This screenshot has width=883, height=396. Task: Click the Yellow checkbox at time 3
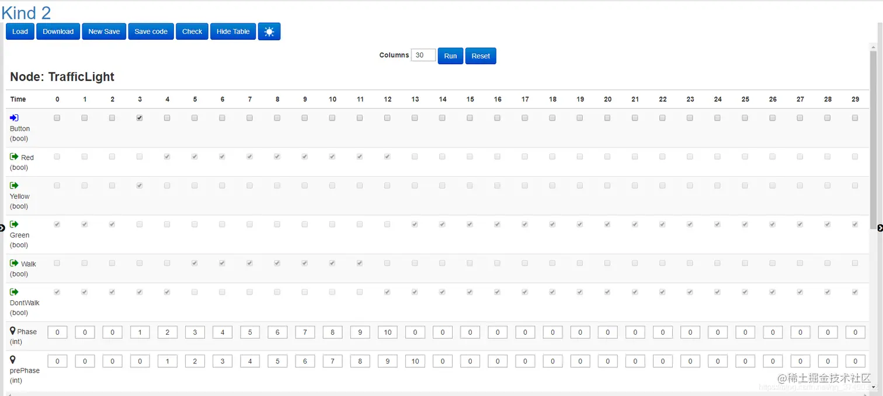(x=140, y=185)
